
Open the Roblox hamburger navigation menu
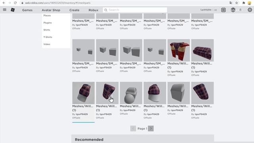5,10
